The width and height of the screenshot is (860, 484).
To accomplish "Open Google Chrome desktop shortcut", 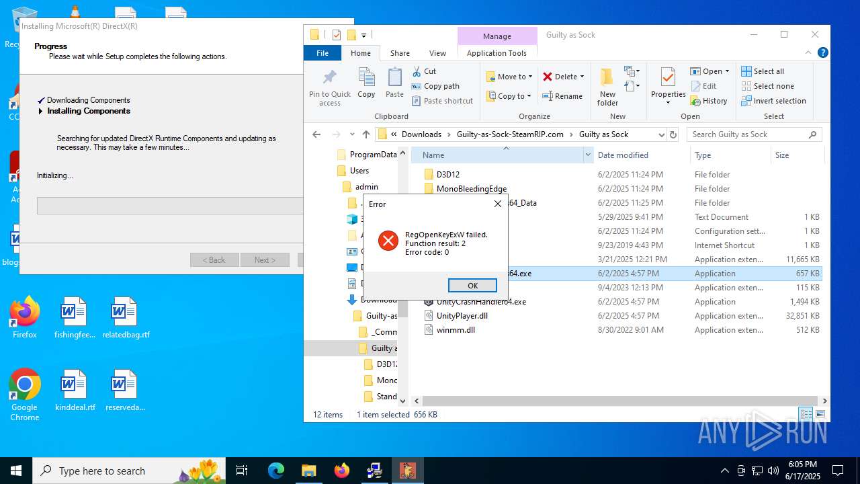I will [x=25, y=395].
